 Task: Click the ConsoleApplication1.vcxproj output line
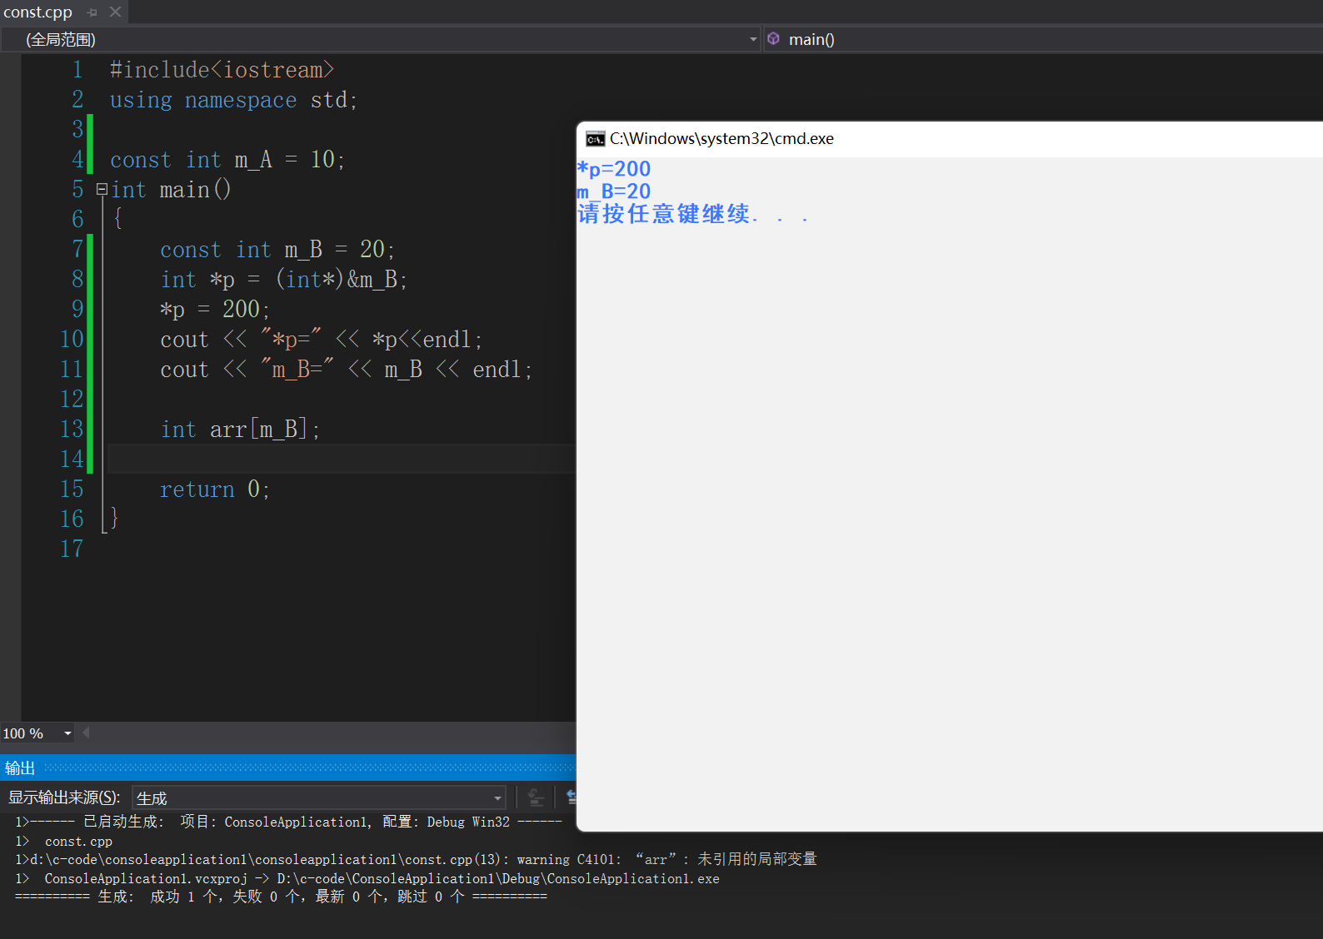(367, 878)
